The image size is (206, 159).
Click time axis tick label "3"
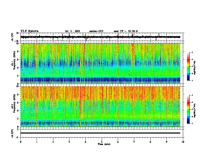pos(69,142)
